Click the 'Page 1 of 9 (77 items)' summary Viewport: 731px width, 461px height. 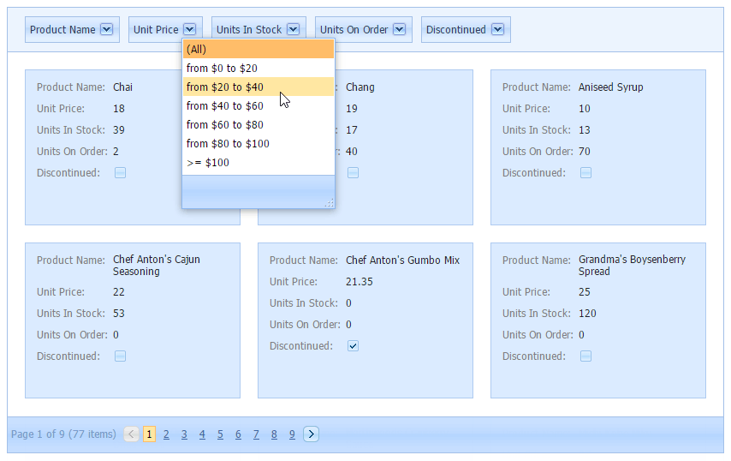63,434
